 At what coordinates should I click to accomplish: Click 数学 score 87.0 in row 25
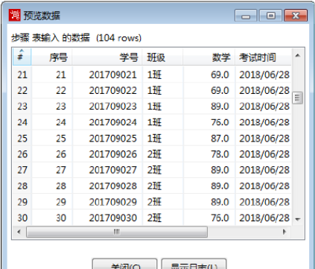209,139
